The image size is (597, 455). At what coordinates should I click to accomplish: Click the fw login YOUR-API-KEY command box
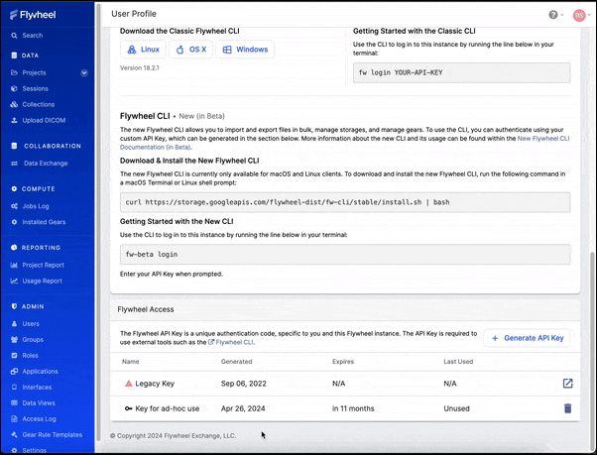[461, 72]
